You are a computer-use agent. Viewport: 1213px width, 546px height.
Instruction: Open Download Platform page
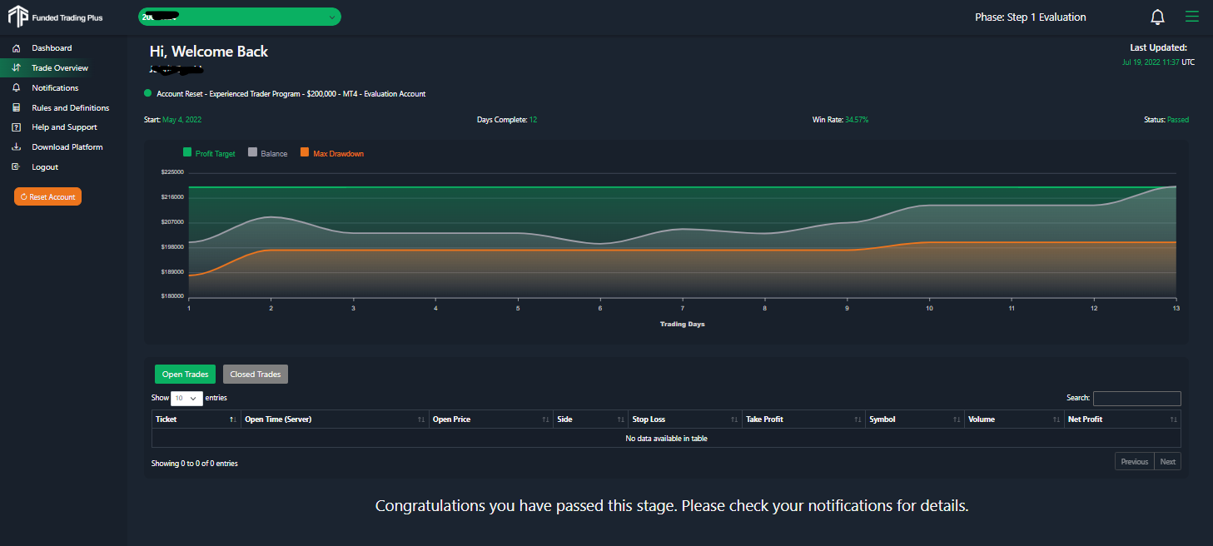click(x=67, y=147)
